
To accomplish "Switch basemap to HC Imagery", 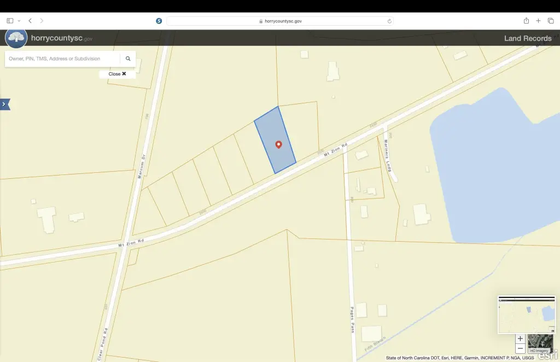I will [539, 343].
